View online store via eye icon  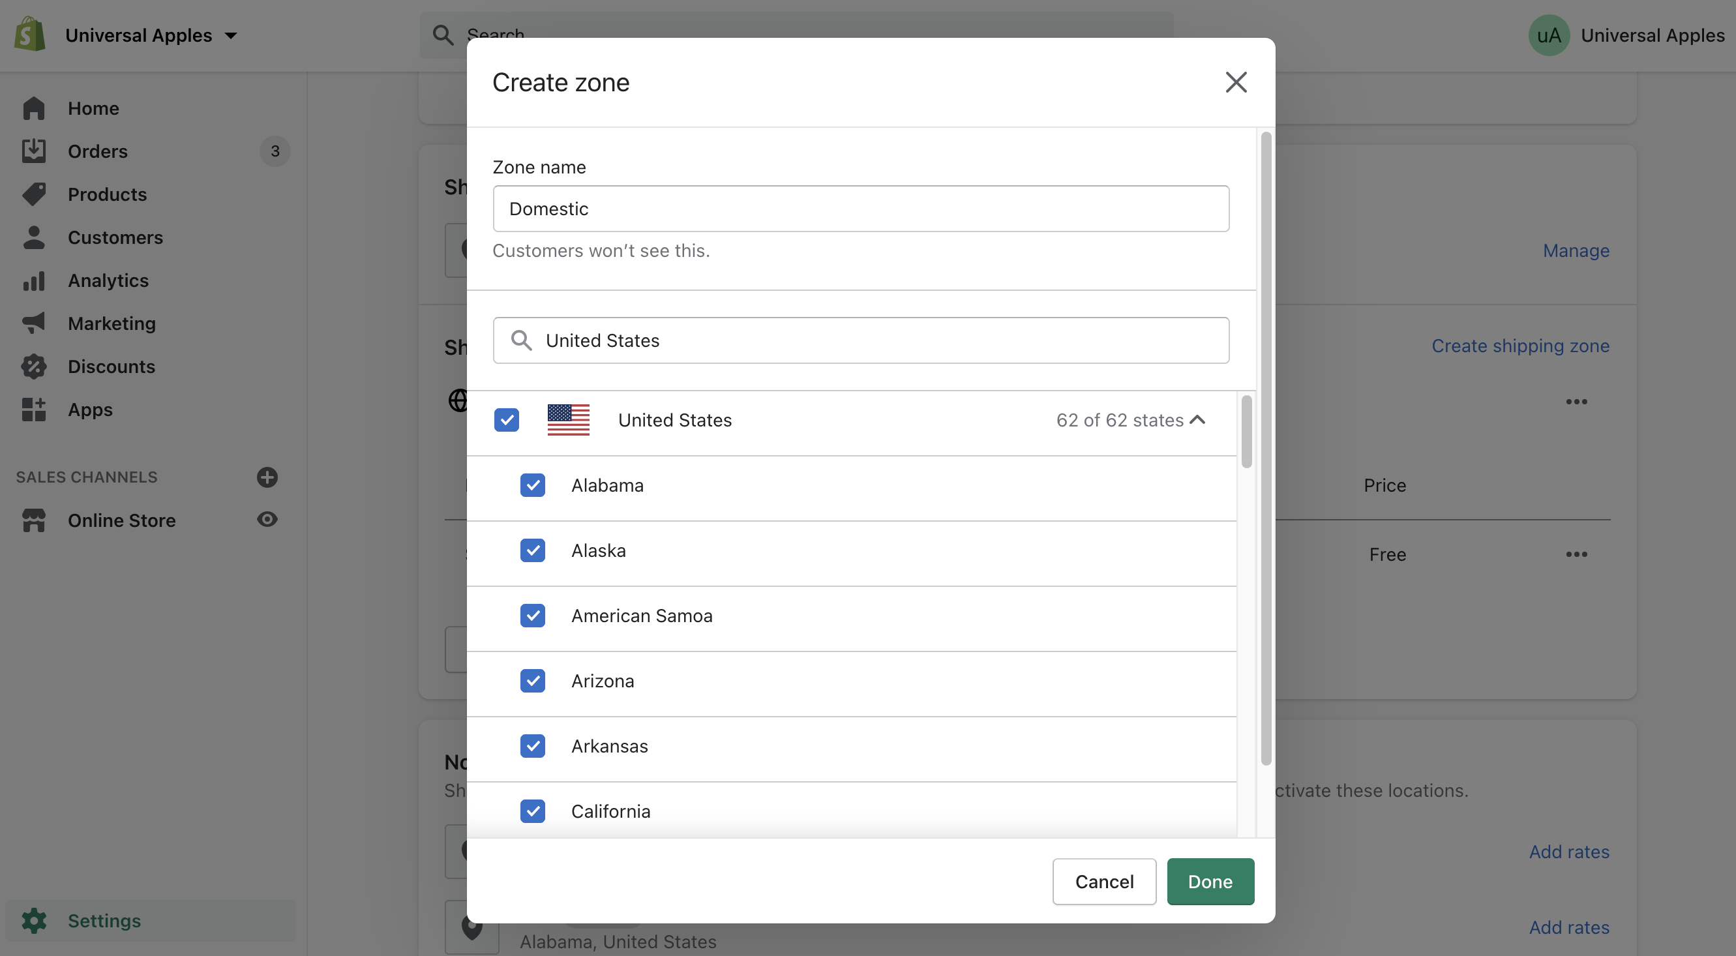(x=267, y=520)
